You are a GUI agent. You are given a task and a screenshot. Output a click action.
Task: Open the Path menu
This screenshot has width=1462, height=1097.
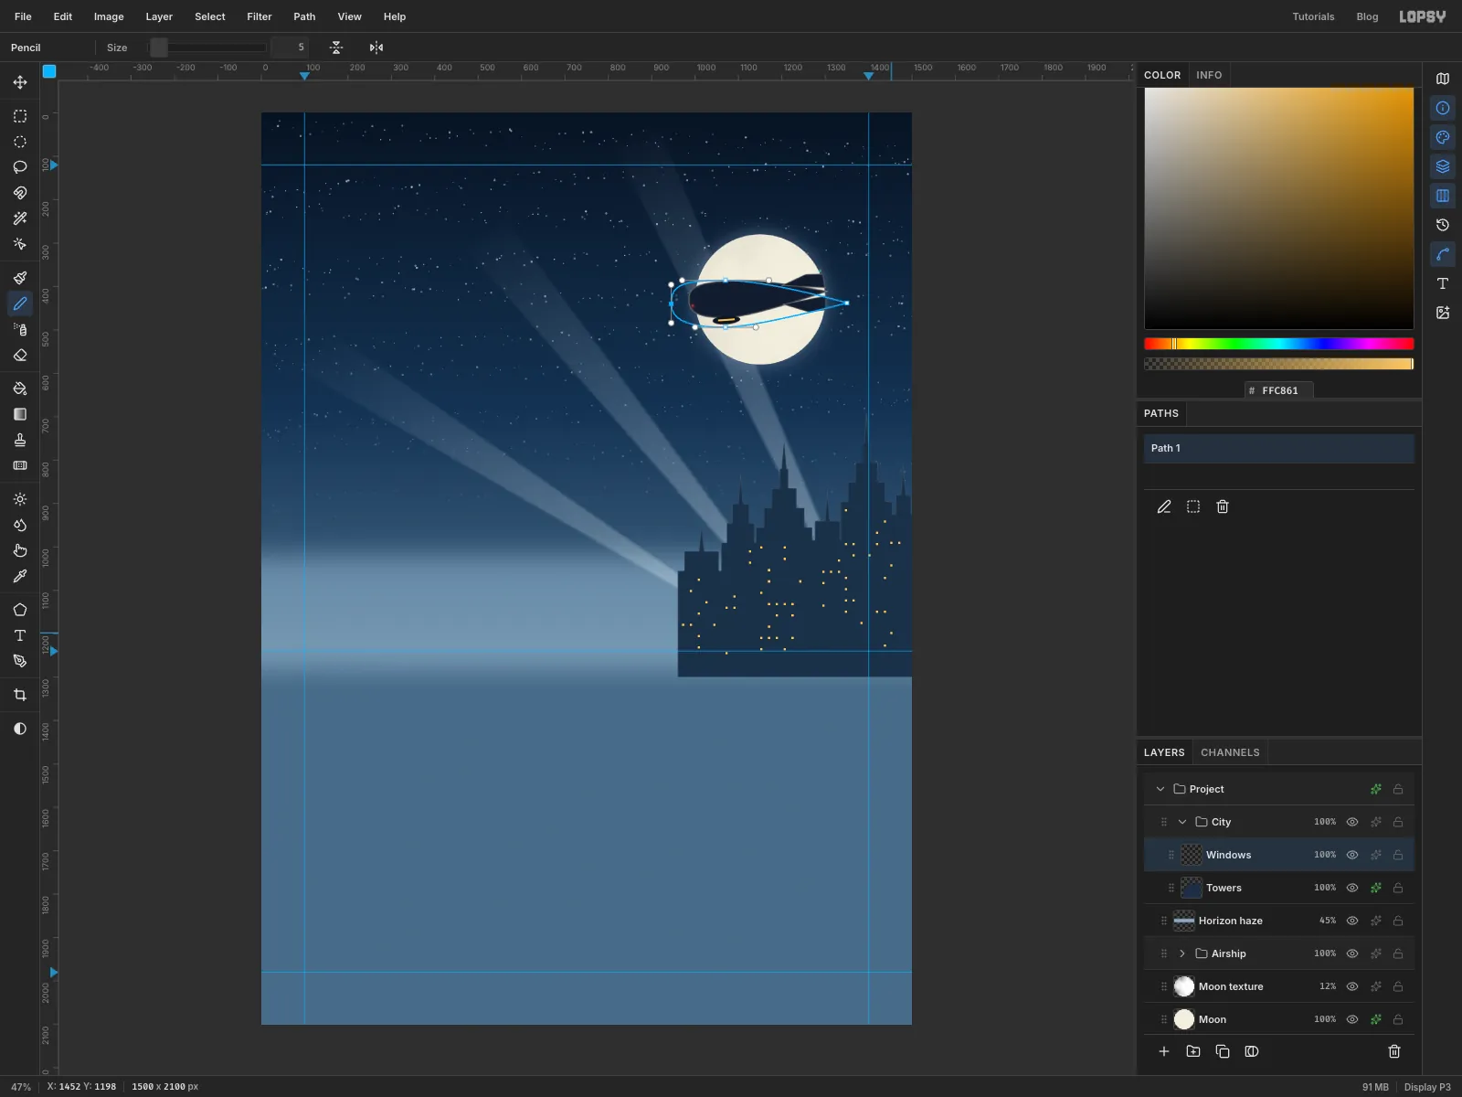point(304,16)
